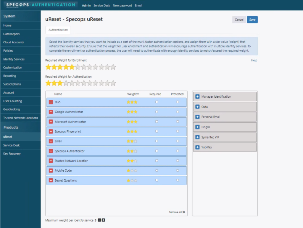Open Cloud Accounts in sidebar
The image size is (303, 228).
coord(20,42)
